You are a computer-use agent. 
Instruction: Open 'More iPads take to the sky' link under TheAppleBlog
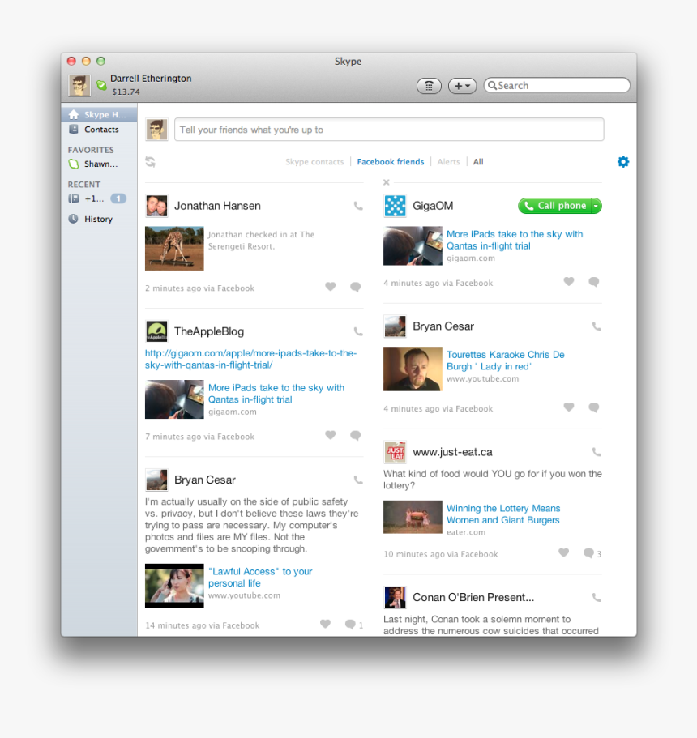276,394
